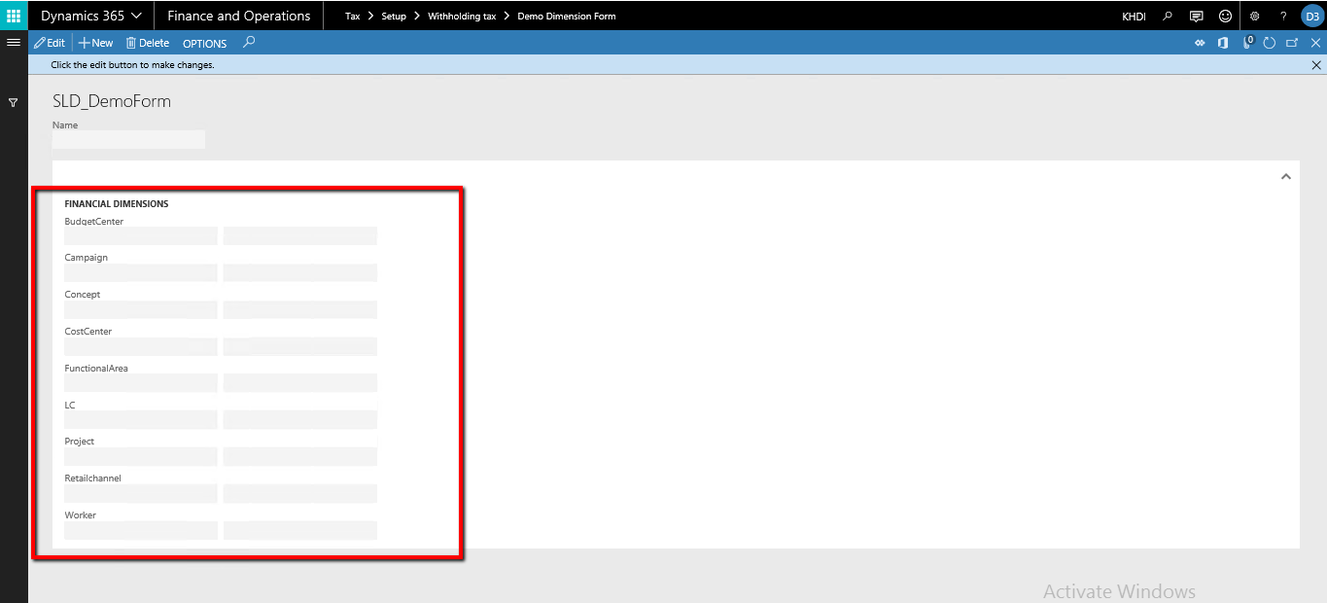The height and width of the screenshot is (603, 1327).
Task: Open the D3 user account avatar
Action: tap(1312, 15)
